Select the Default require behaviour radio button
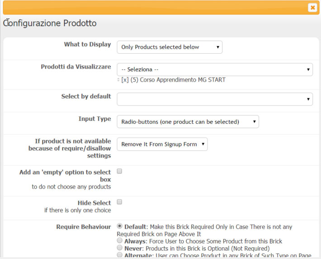321x259 pixels. click(120, 226)
